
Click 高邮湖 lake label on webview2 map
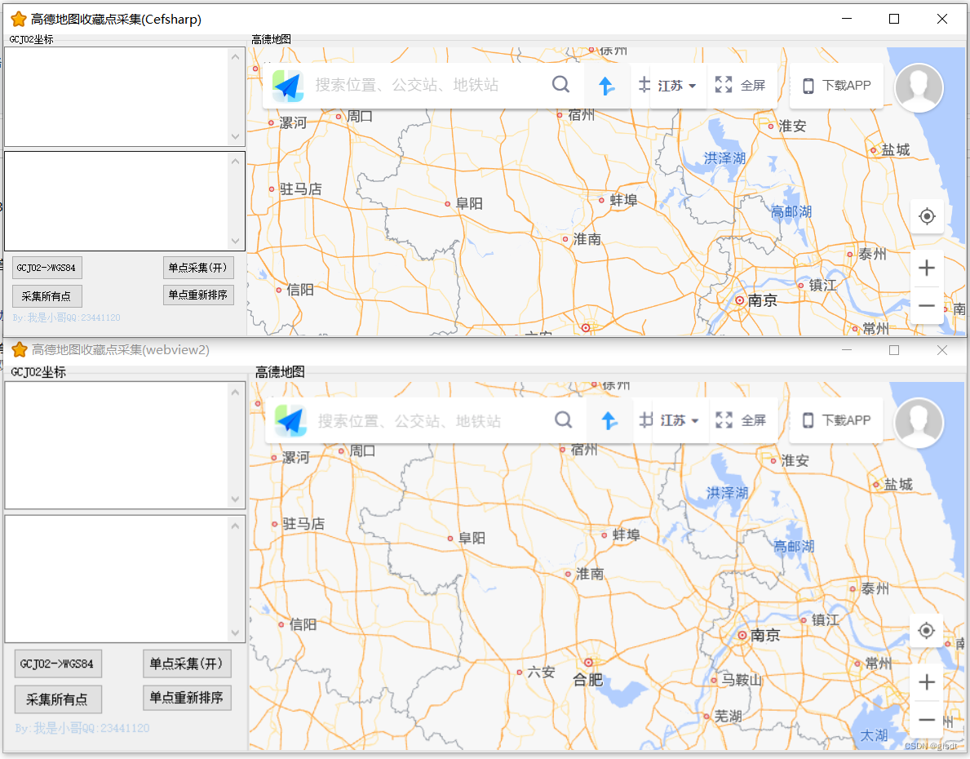coord(794,547)
